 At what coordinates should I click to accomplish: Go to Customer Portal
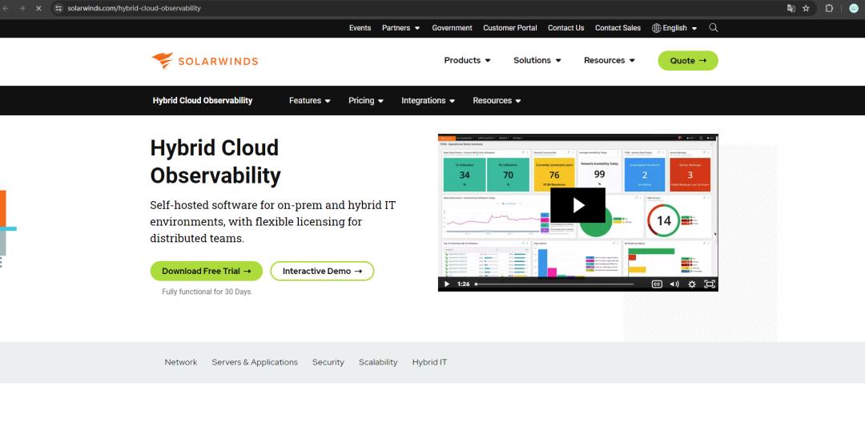(509, 27)
